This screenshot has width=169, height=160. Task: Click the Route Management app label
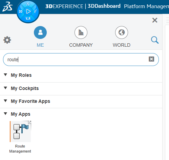coord(20,149)
